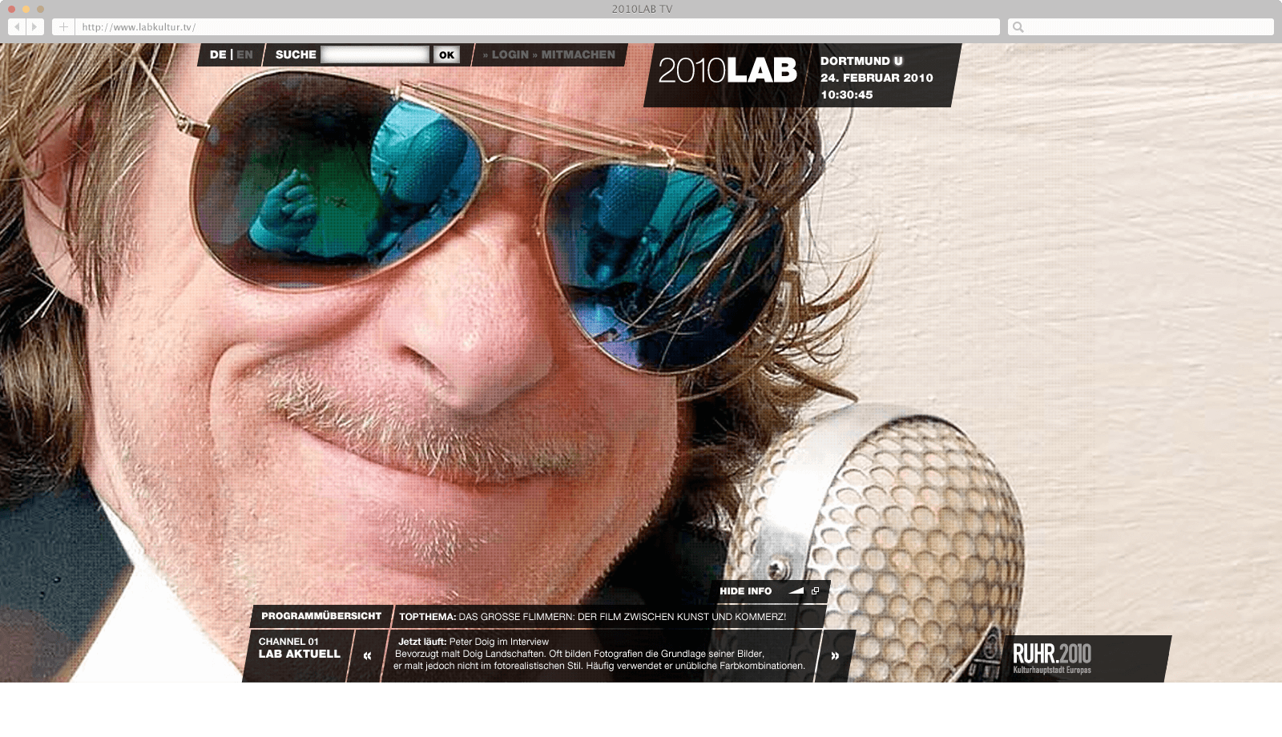
Task: Click the previous channel double-arrow «
Action: coord(367,656)
